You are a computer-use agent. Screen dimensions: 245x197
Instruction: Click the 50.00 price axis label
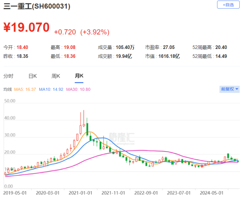pos(10,101)
